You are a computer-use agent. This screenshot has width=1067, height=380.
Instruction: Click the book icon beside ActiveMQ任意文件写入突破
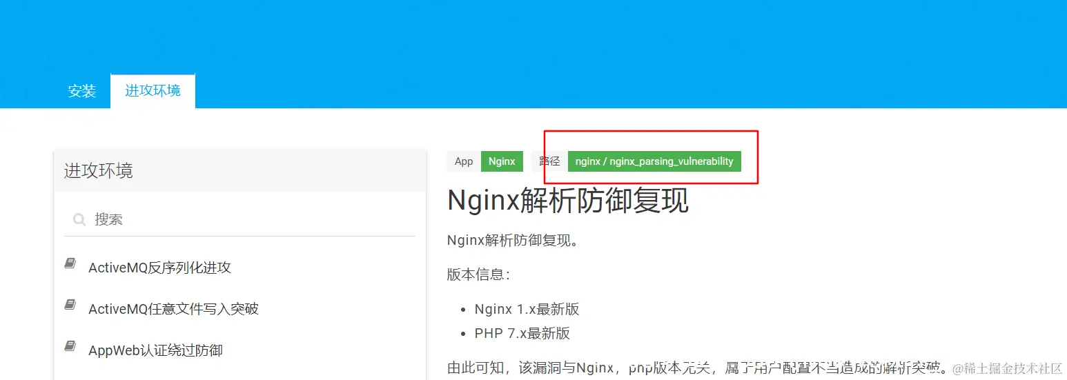pos(70,305)
